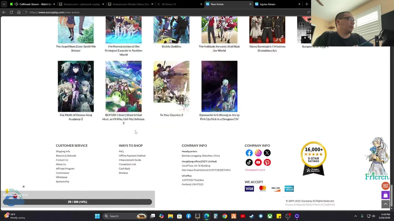Click the browser back arrow
The width and height of the screenshot is (394, 221).
coord(4,12)
